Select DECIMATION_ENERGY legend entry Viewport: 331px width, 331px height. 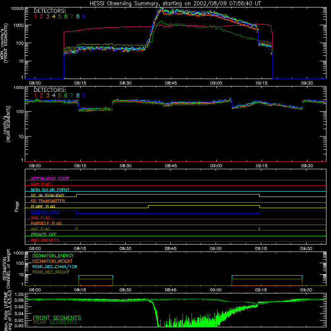(x=53, y=256)
